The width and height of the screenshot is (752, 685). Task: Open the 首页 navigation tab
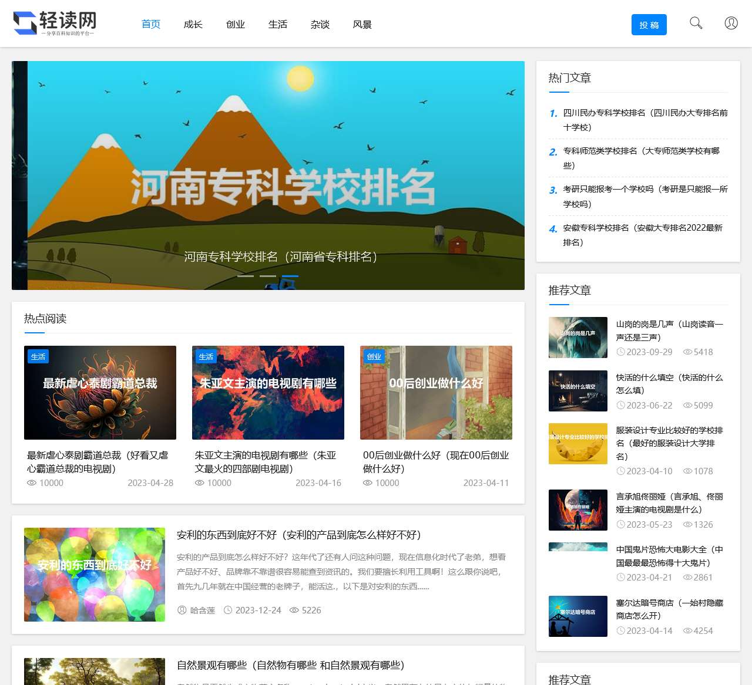pyautogui.click(x=151, y=24)
